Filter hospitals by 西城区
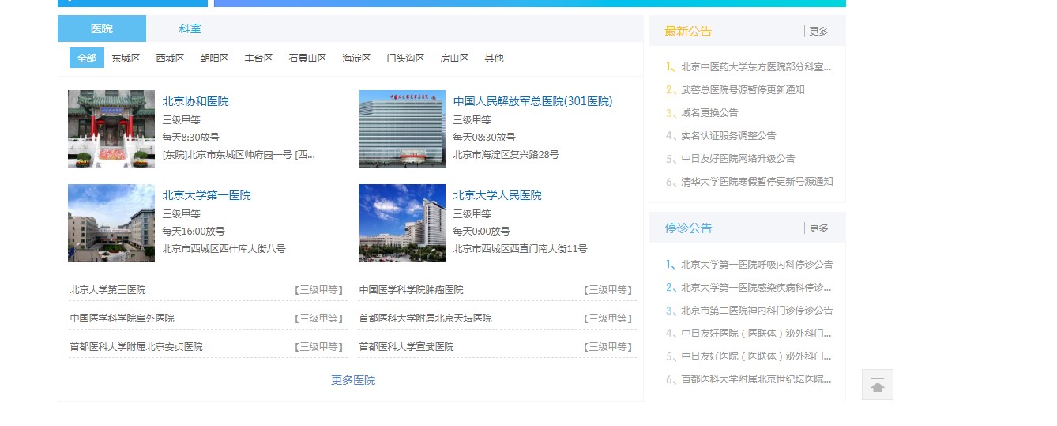Image resolution: width=1057 pixels, height=426 pixels. (170, 58)
